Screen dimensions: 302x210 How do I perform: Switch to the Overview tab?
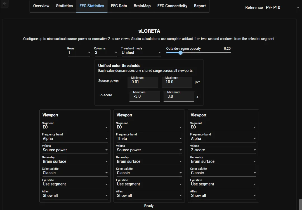click(41, 6)
